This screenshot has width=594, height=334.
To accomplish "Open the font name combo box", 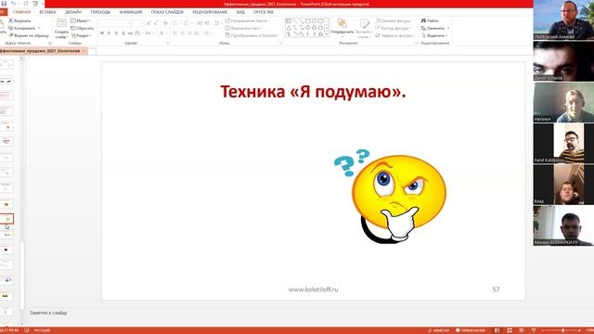I will click(115, 23).
